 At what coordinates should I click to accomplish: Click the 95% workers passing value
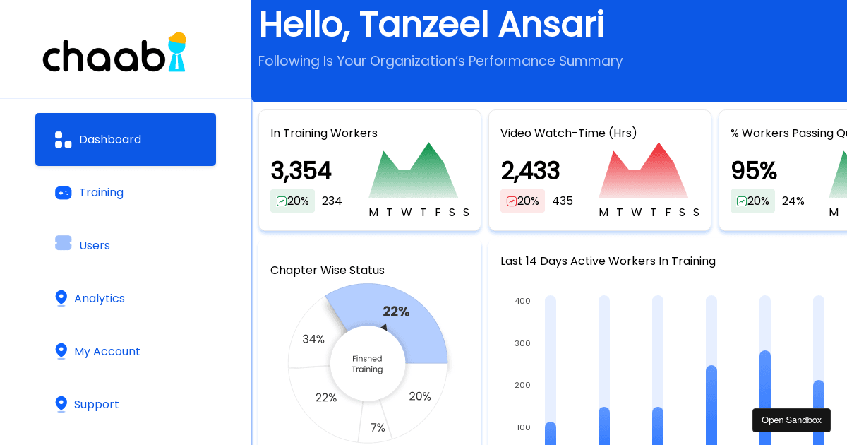coord(754,171)
